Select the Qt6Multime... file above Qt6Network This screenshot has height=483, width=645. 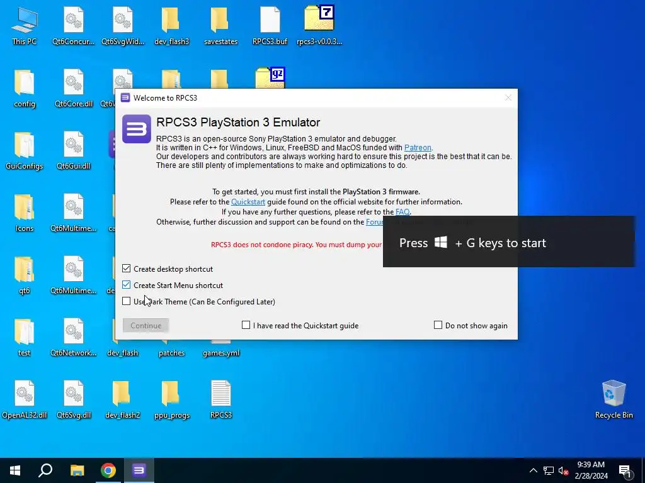pos(74,276)
